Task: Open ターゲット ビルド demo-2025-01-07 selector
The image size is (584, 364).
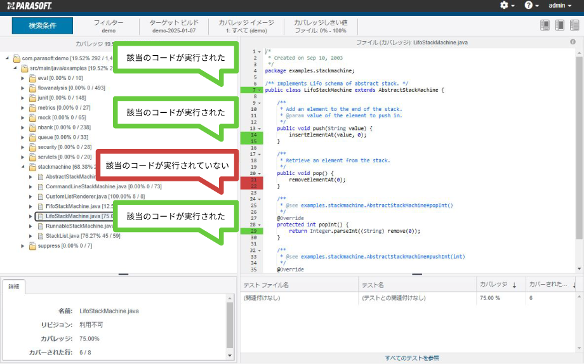Action: (x=174, y=26)
